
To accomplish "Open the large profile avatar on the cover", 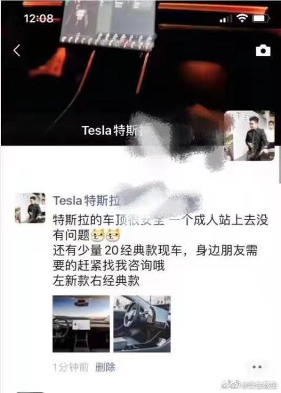I will tap(249, 136).
